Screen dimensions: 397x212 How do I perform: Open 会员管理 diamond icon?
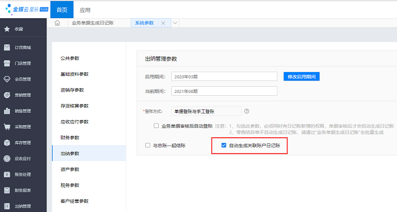7,79
